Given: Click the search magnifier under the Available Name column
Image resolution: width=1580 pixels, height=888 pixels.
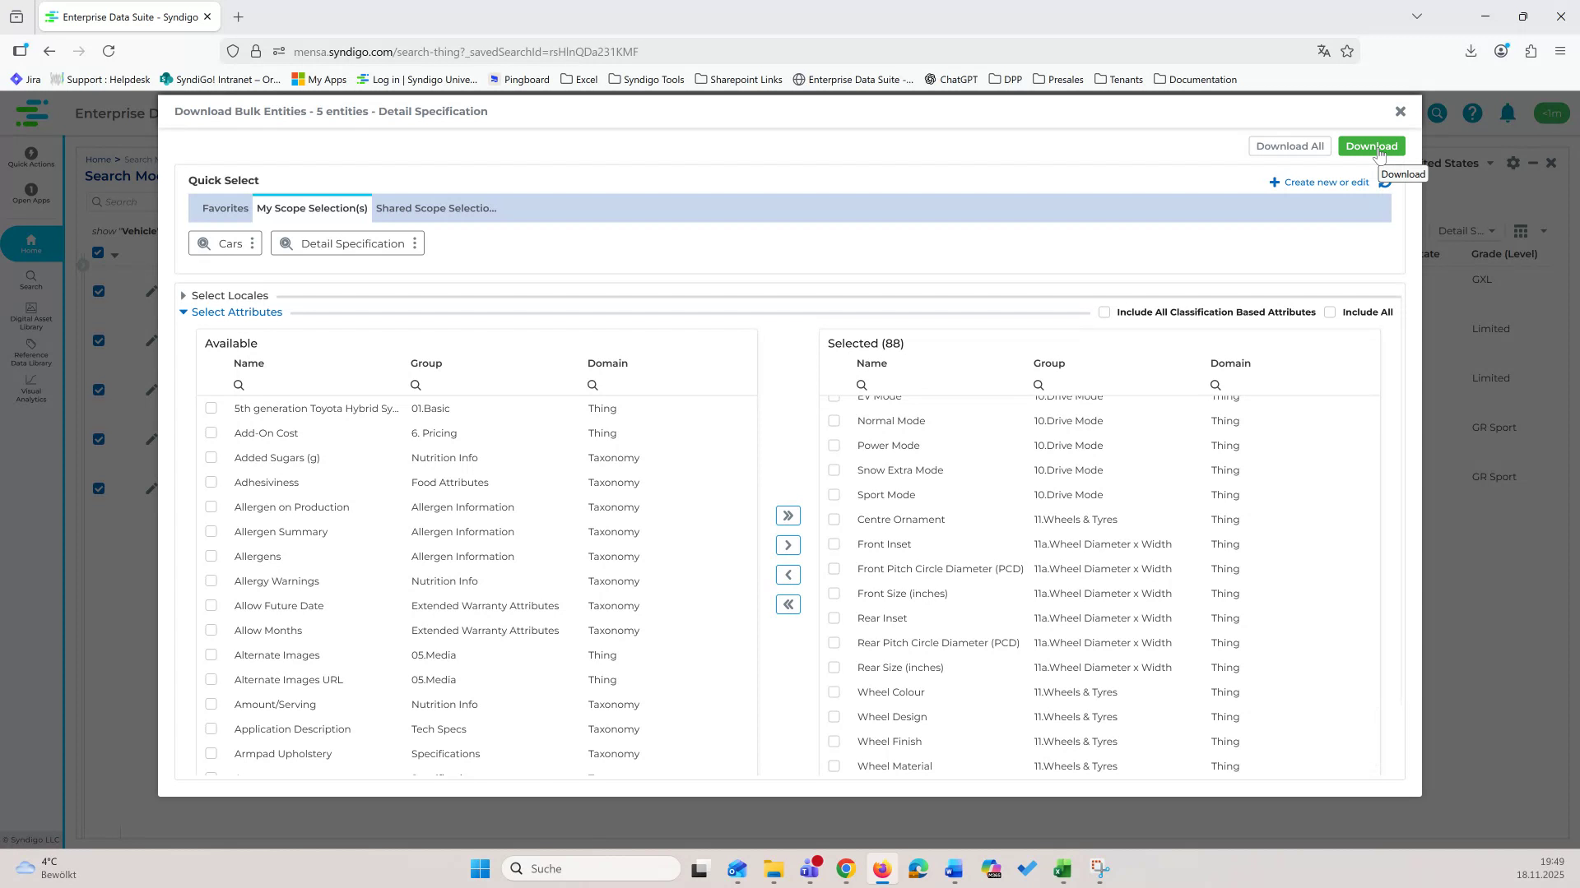Looking at the screenshot, I should (239, 384).
